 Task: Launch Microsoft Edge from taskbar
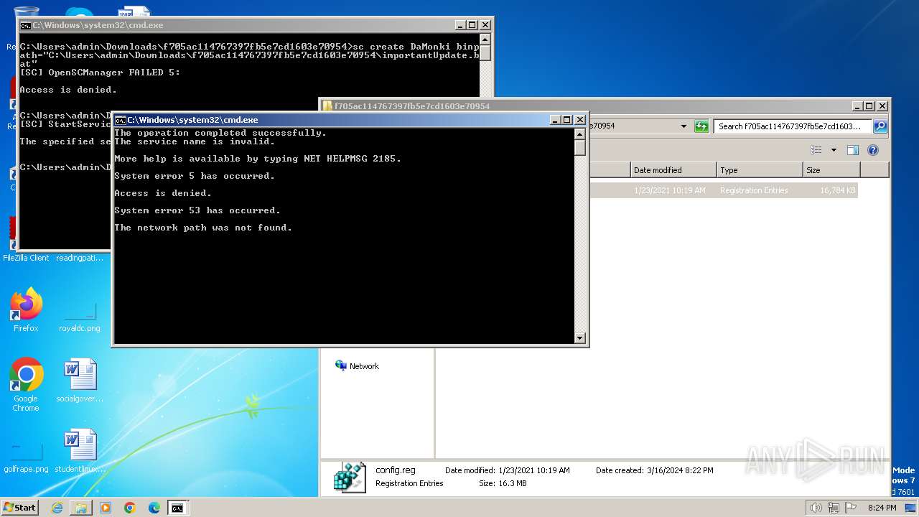(154, 508)
